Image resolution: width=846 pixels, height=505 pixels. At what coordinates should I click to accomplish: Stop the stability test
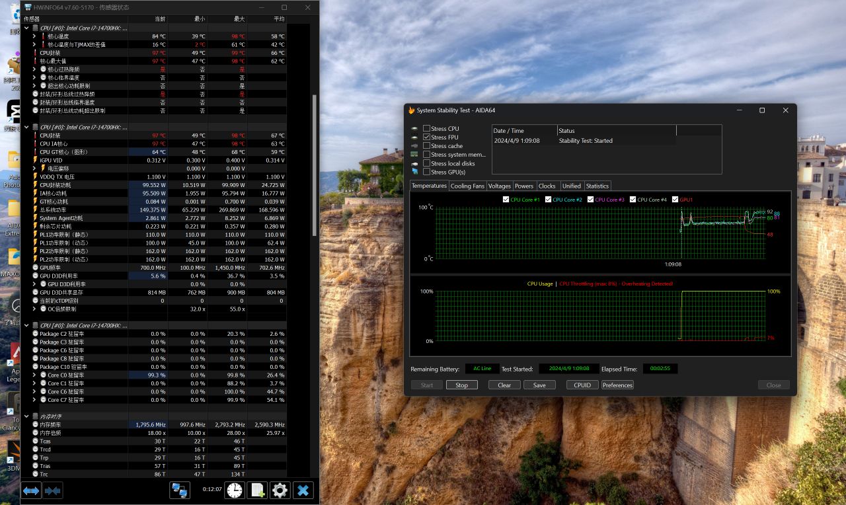coord(462,385)
